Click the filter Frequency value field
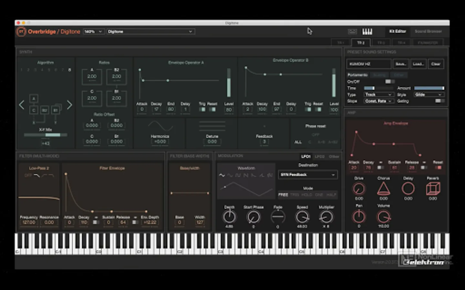Screen dimensions: 465x290 (29, 222)
